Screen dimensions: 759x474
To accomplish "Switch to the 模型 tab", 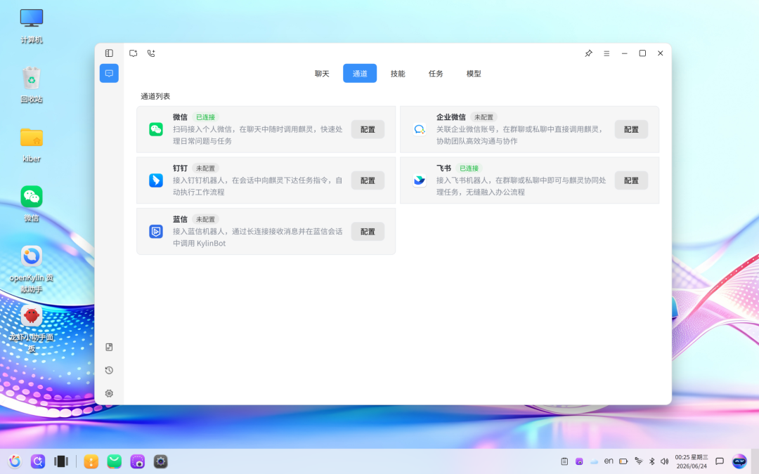I will 474,74.
